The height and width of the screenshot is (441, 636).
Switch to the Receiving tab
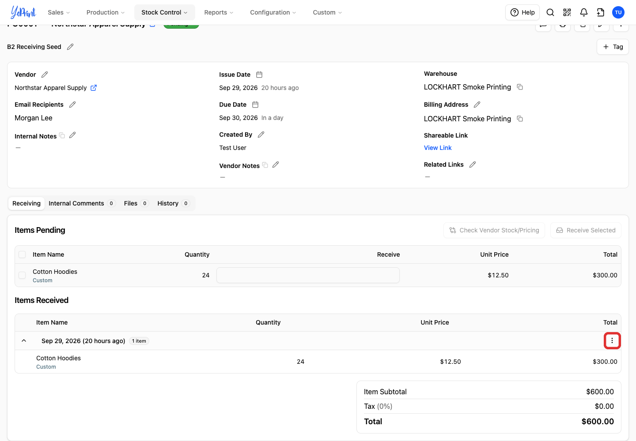click(26, 203)
